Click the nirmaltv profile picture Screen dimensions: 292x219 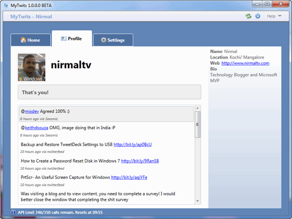click(31, 67)
